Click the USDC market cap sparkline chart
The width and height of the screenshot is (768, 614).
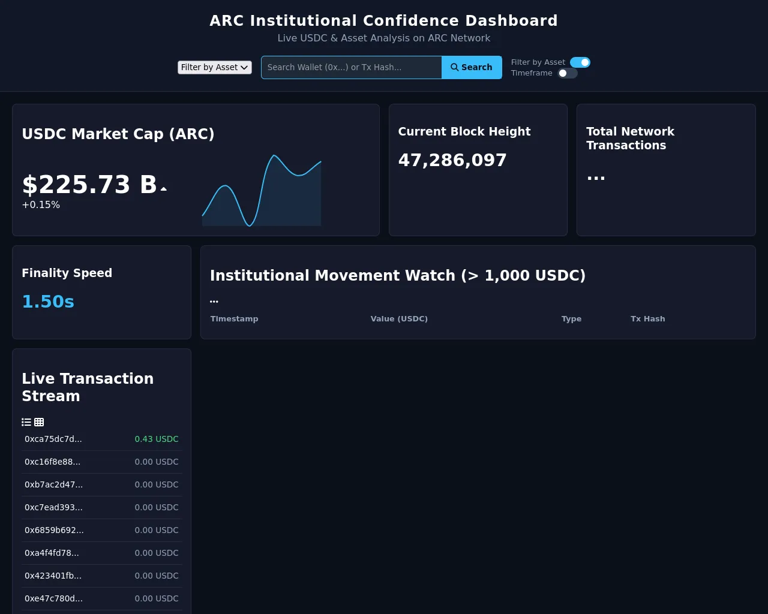(x=262, y=191)
